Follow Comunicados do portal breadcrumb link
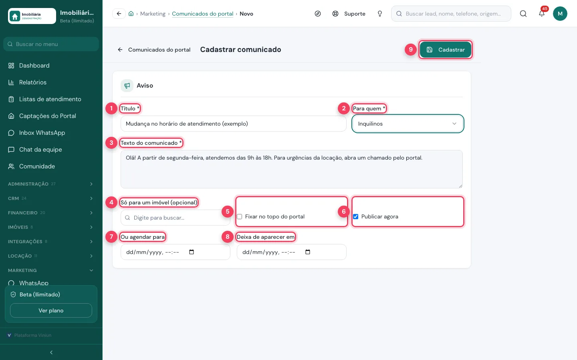Image resolution: width=577 pixels, height=360 pixels. click(x=203, y=14)
